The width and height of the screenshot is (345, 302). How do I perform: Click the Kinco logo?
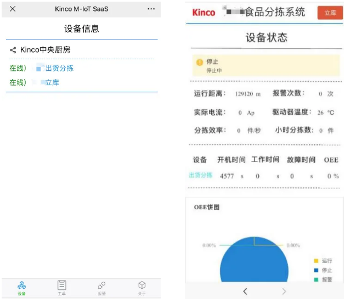click(203, 12)
